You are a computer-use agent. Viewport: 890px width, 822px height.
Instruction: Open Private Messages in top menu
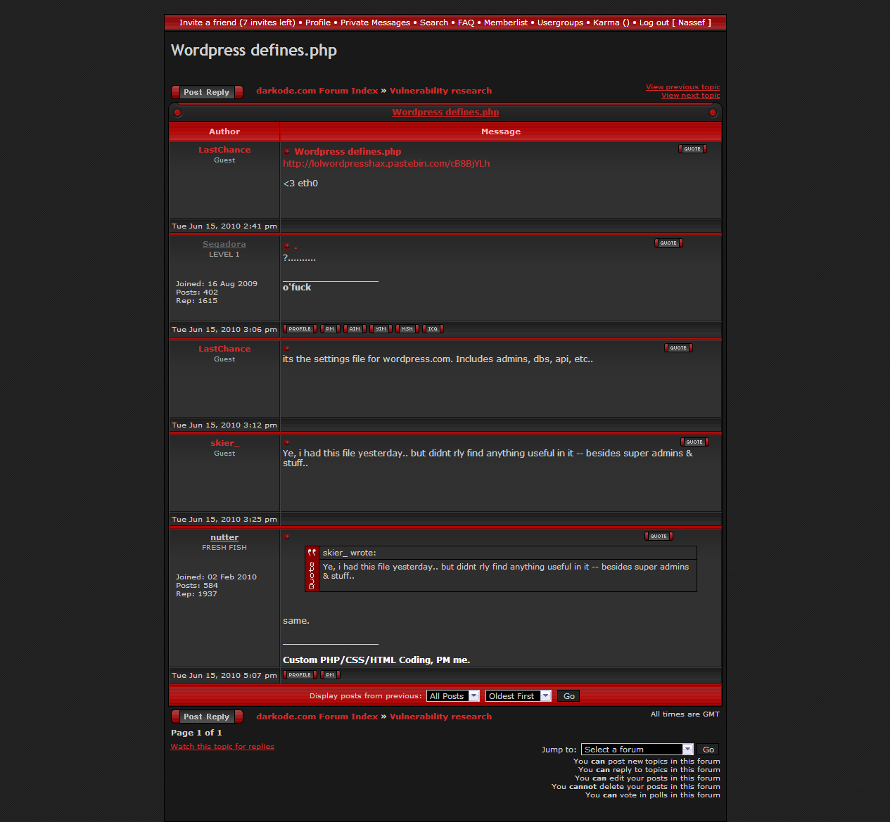coord(375,23)
